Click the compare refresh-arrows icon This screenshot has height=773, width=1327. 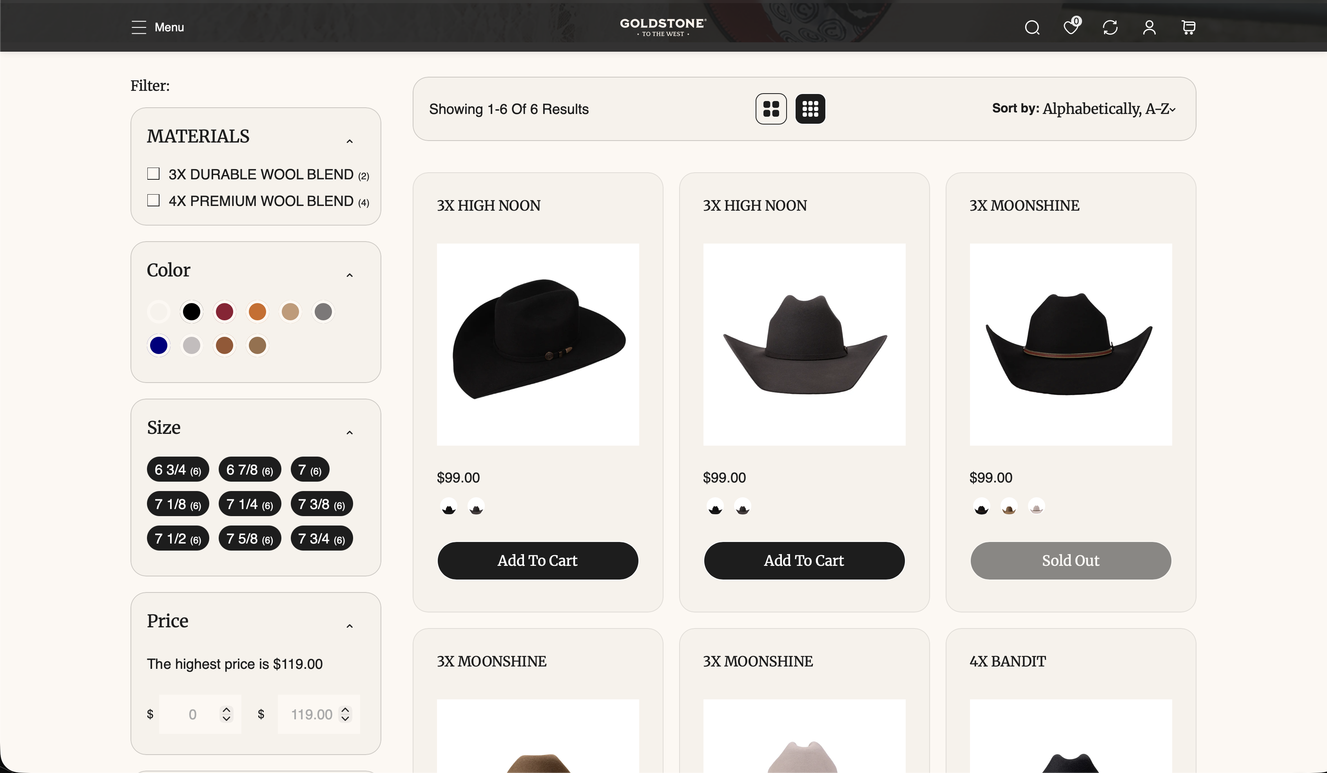[x=1110, y=27]
